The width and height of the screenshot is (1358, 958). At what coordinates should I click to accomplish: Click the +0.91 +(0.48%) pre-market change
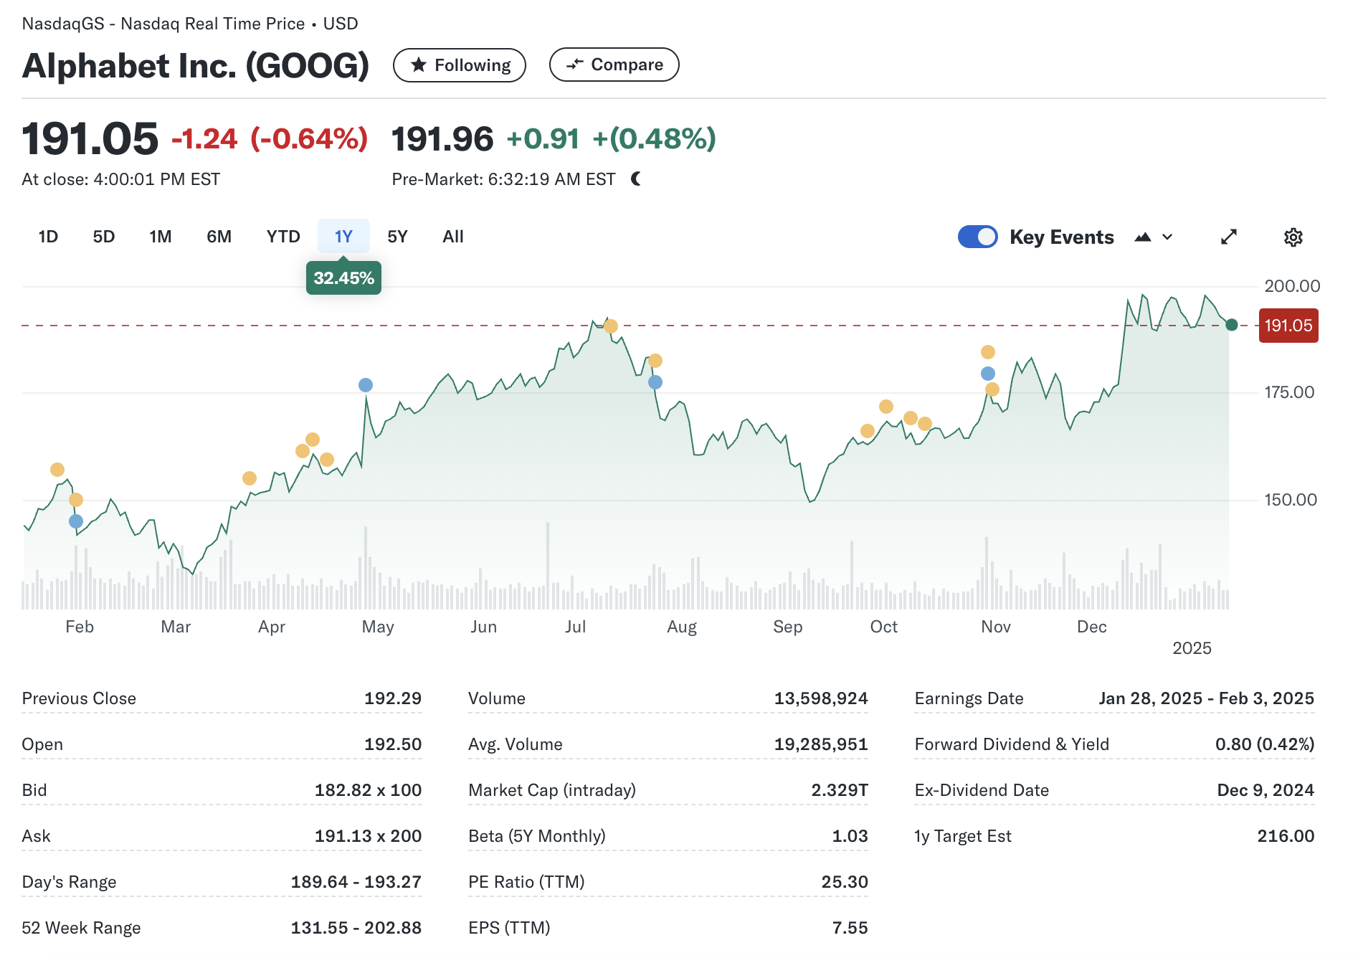(611, 139)
